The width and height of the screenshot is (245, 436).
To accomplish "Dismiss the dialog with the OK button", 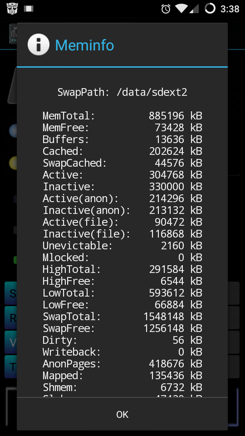I will click(122, 414).
